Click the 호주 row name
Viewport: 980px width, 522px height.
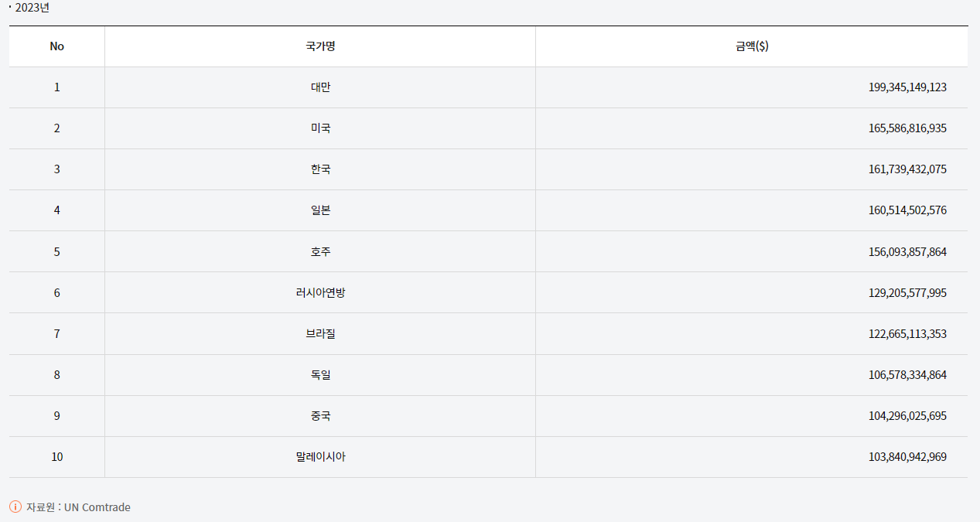pos(320,252)
